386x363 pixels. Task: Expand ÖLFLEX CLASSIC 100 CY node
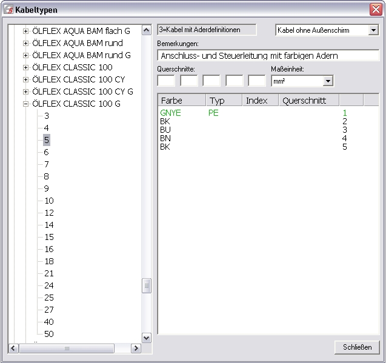click(x=25, y=79)
